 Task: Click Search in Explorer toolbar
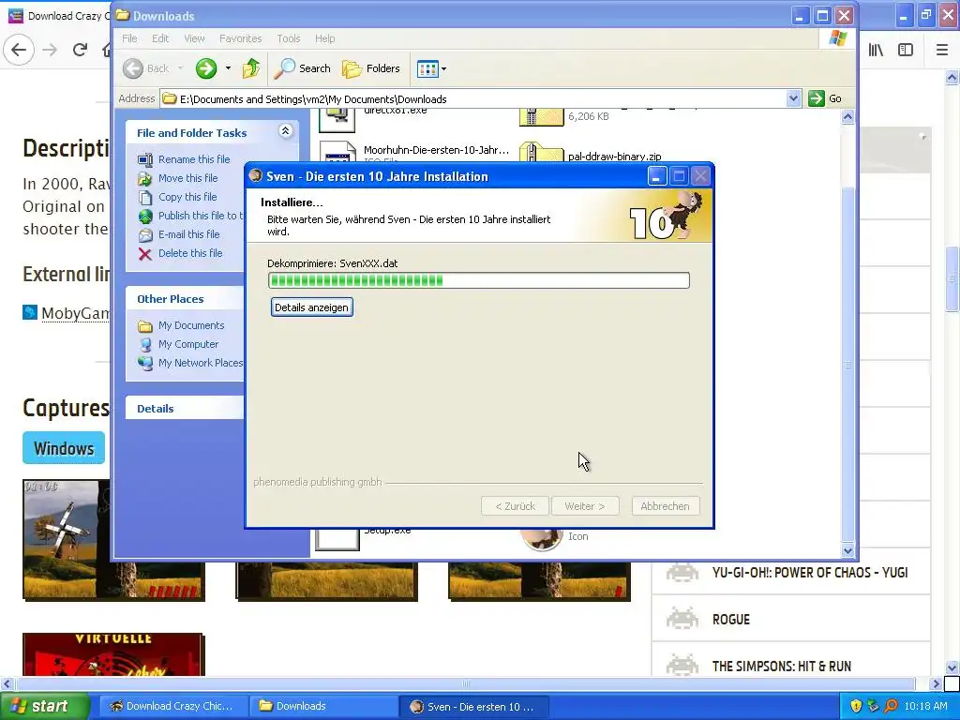point(302,68)
